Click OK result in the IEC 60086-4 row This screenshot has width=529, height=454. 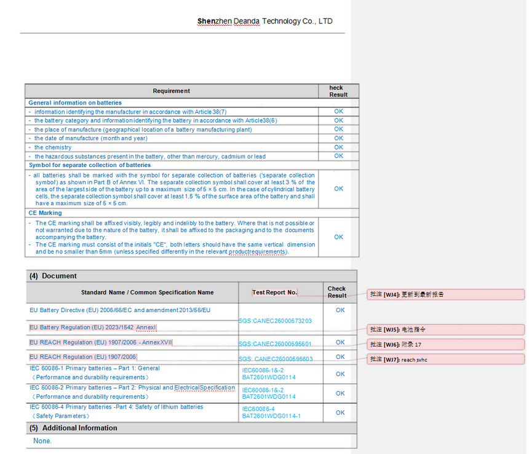pos(340,413)
